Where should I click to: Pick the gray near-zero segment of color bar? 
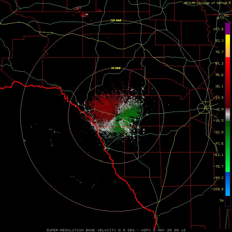pos(228,115)
